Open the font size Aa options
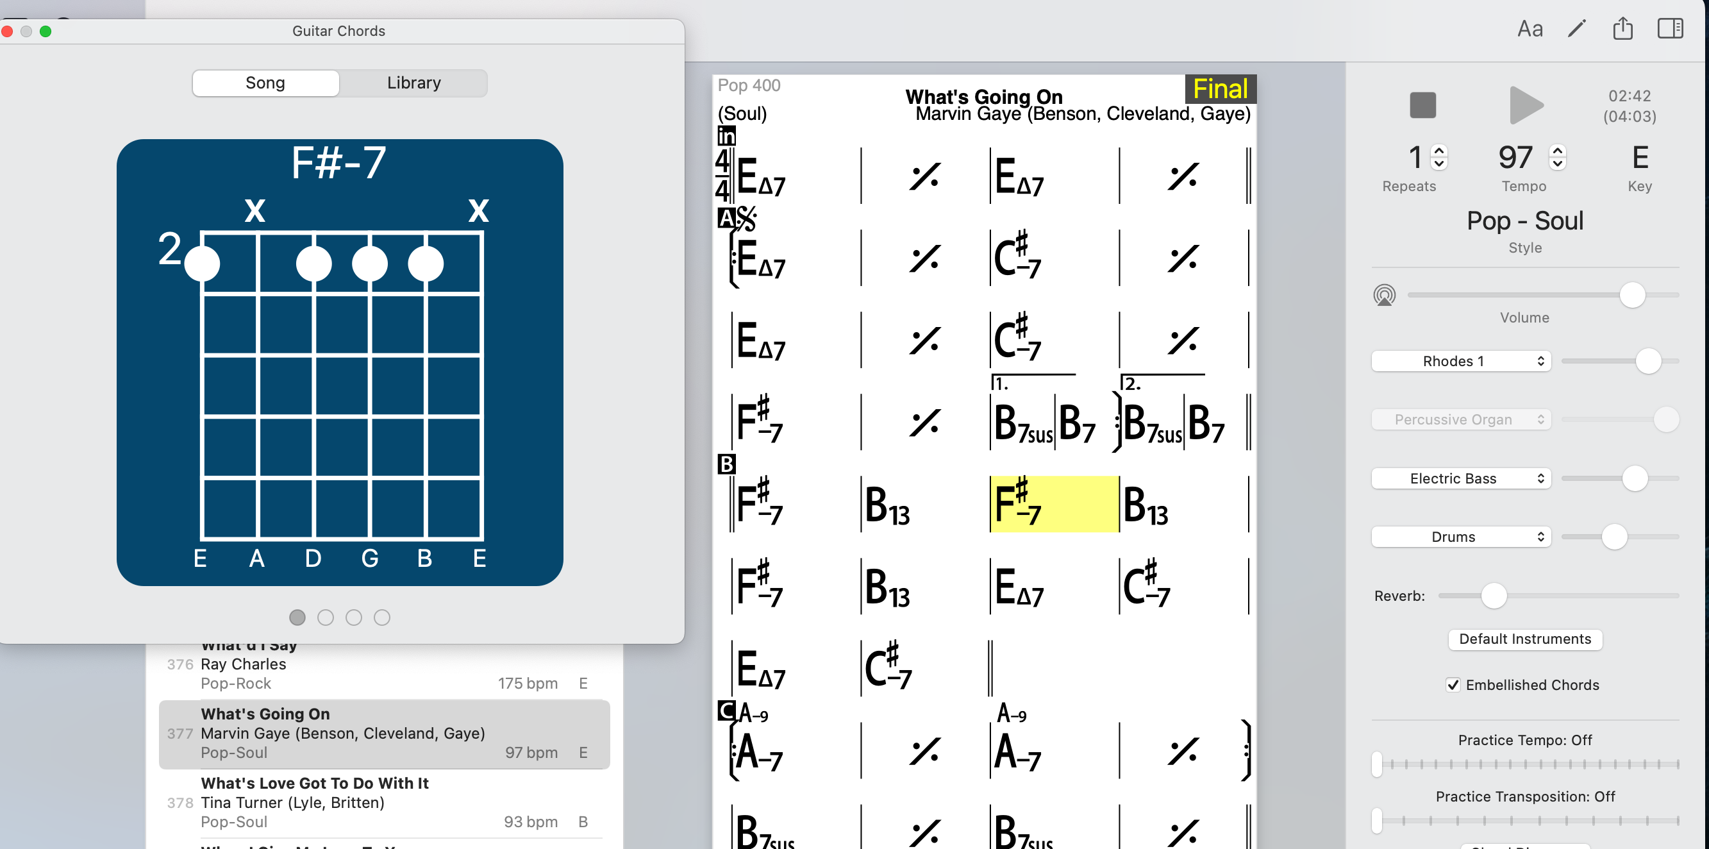 tap(1530, 29)
